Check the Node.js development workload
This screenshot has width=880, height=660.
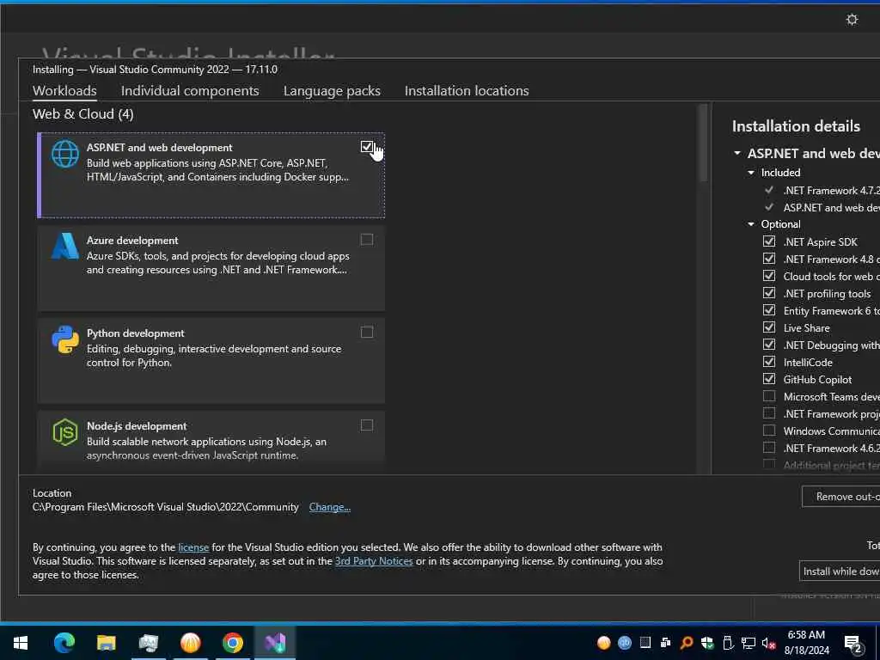pyautogui.click(x=366, y=425)
